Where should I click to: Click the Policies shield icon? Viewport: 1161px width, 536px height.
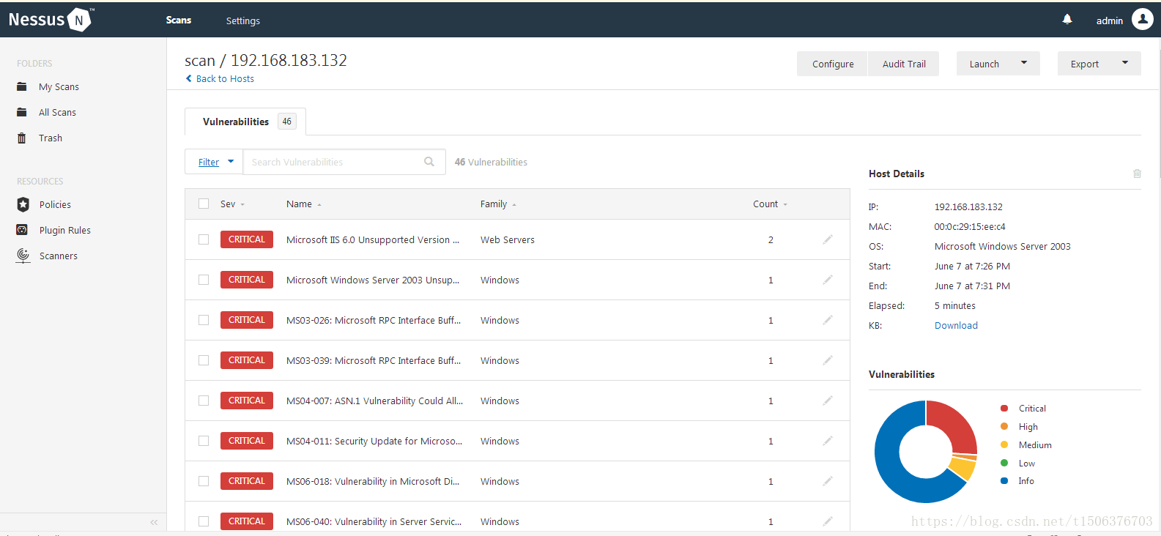pos(23,204)
